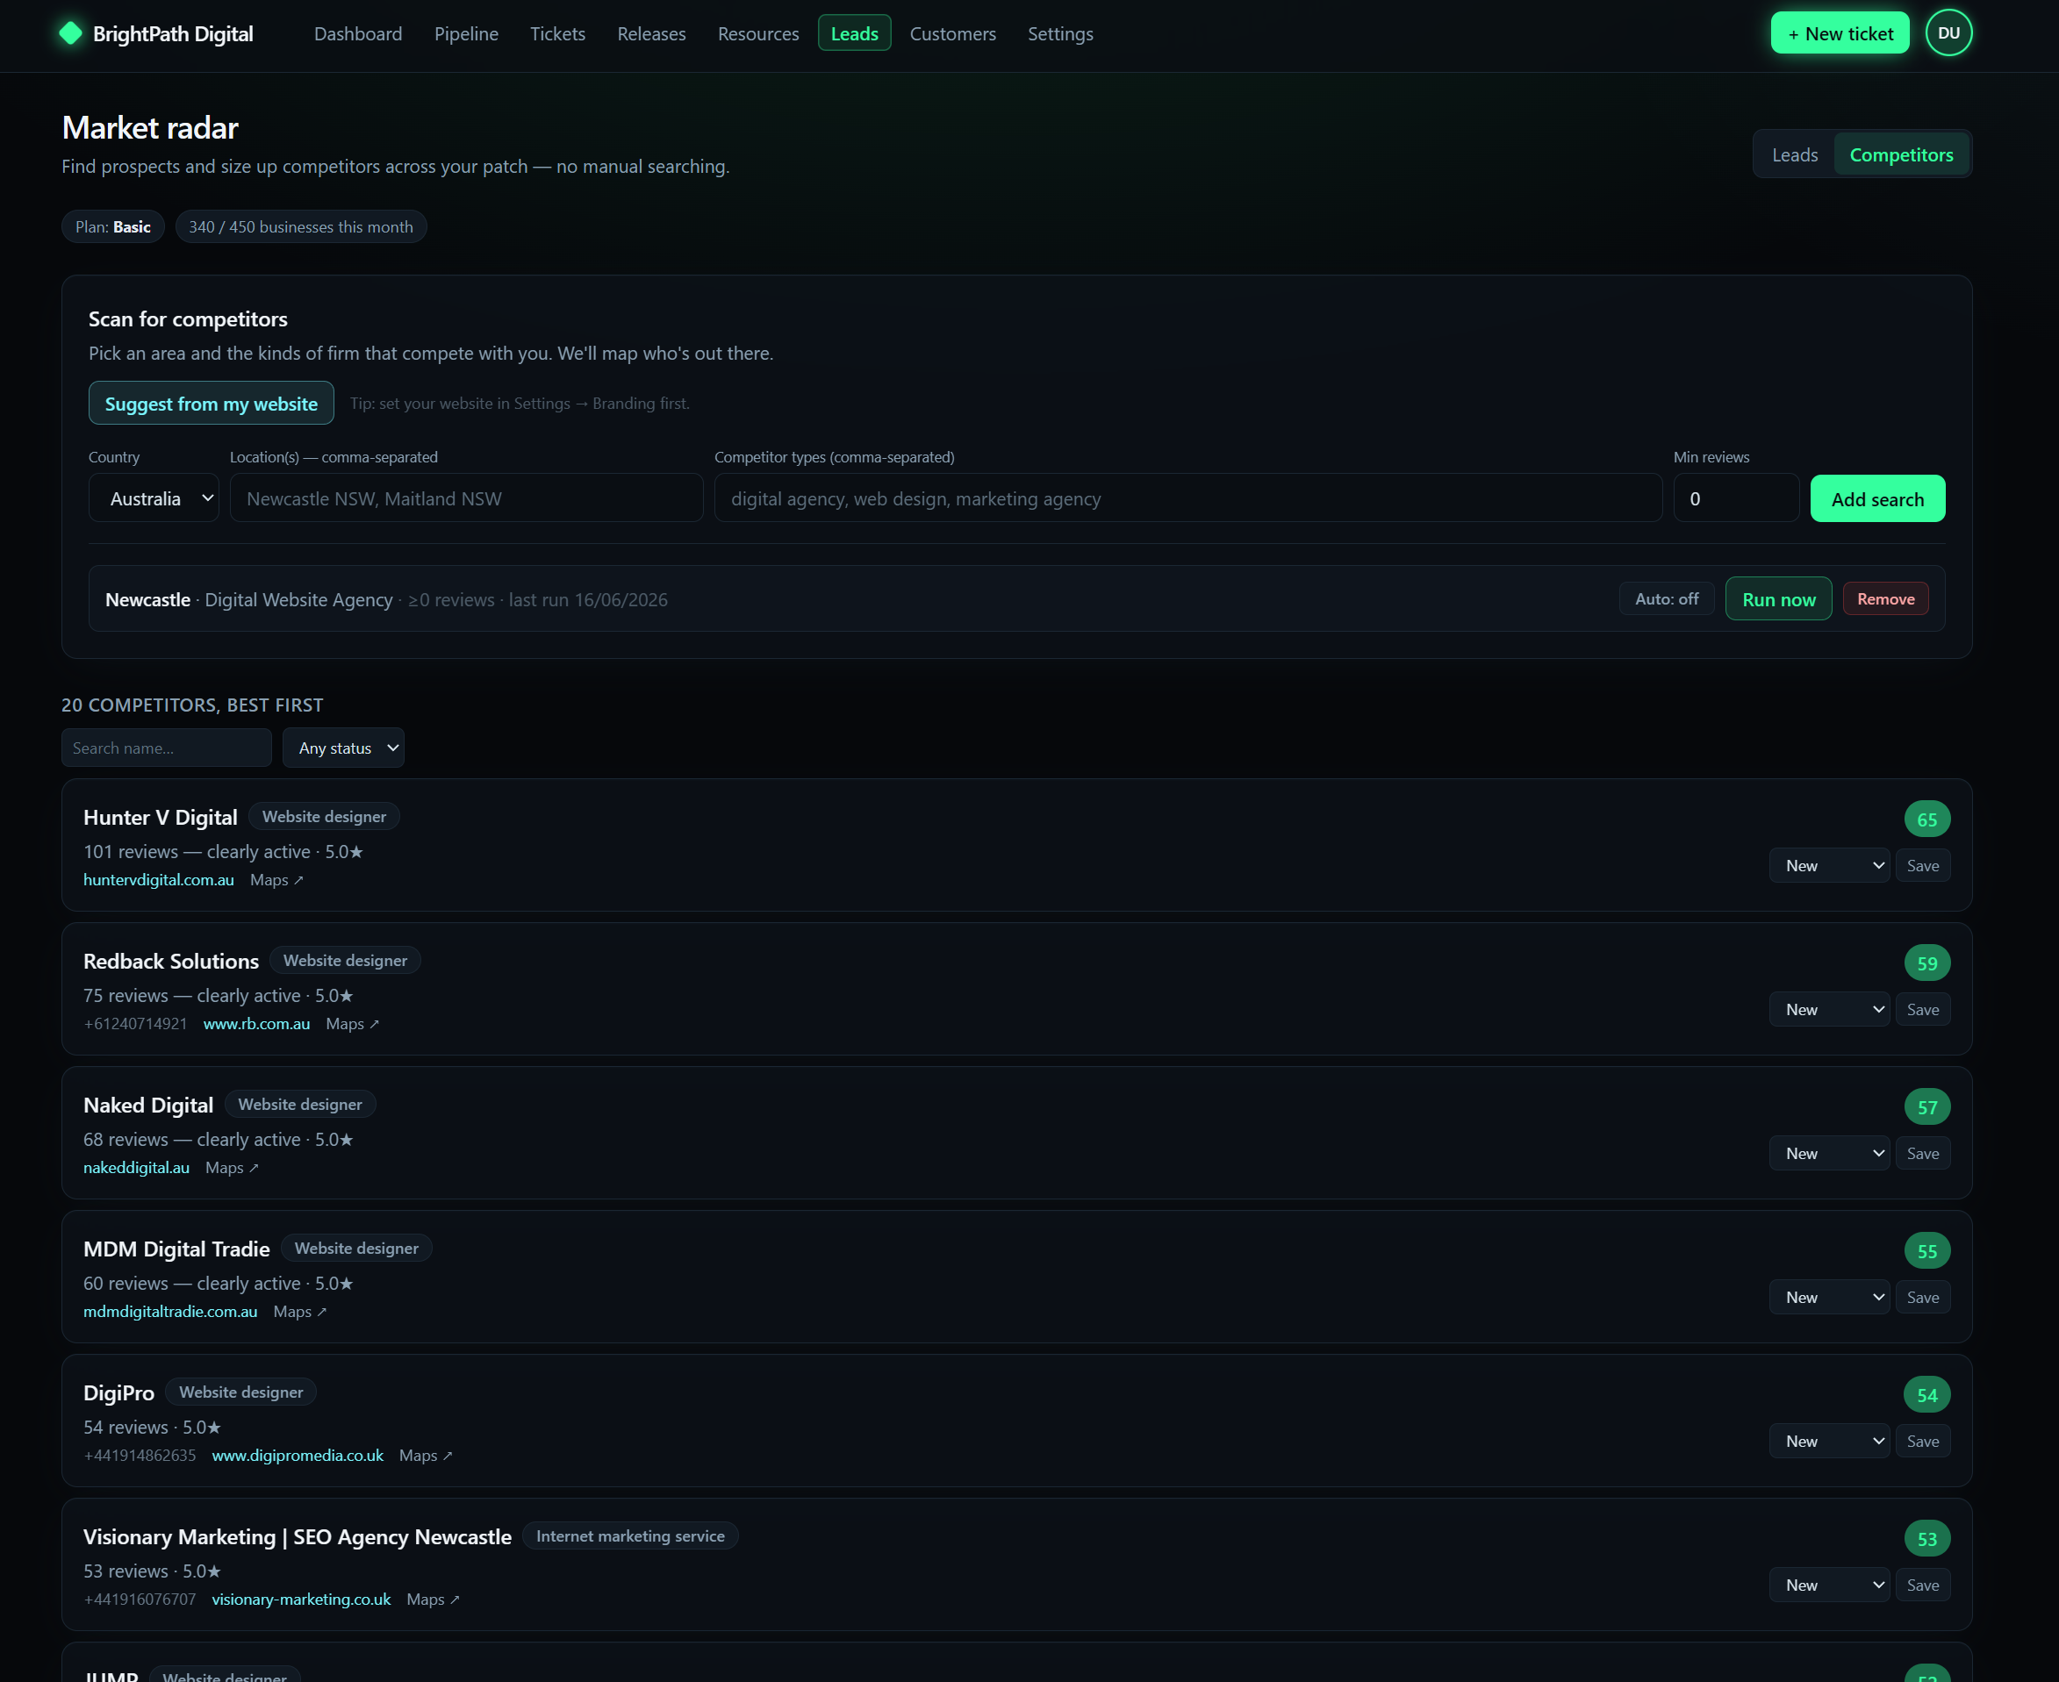2059x1682 pixels.
Task: Click the 65 score badge
Action: click(x=1926, y=820)
